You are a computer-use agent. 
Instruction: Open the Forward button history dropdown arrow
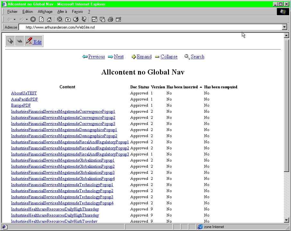pos(27,19)
